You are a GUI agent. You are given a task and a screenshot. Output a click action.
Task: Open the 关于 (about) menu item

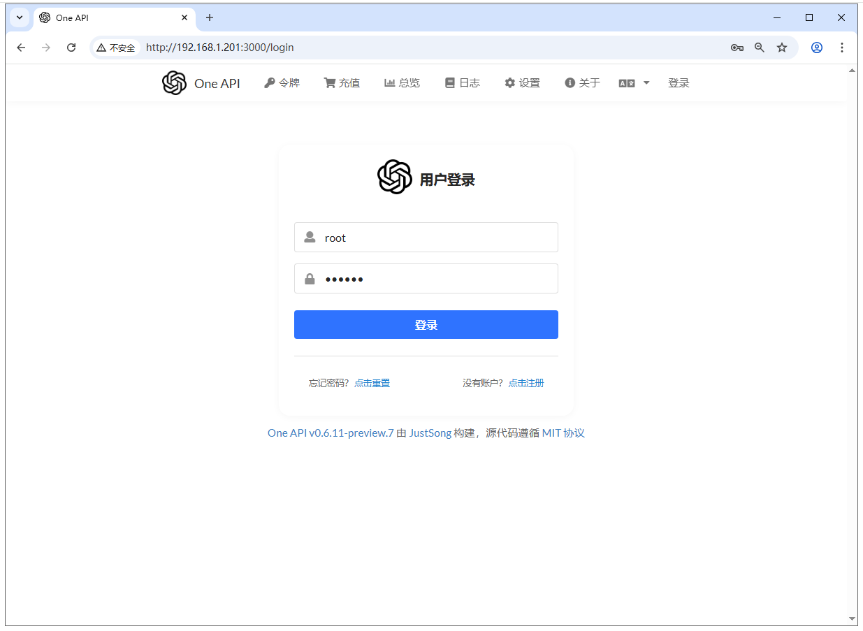coord(582,83)
